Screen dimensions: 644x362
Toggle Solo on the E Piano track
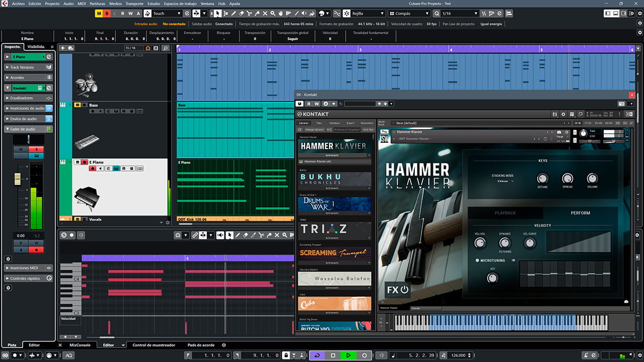84,162
